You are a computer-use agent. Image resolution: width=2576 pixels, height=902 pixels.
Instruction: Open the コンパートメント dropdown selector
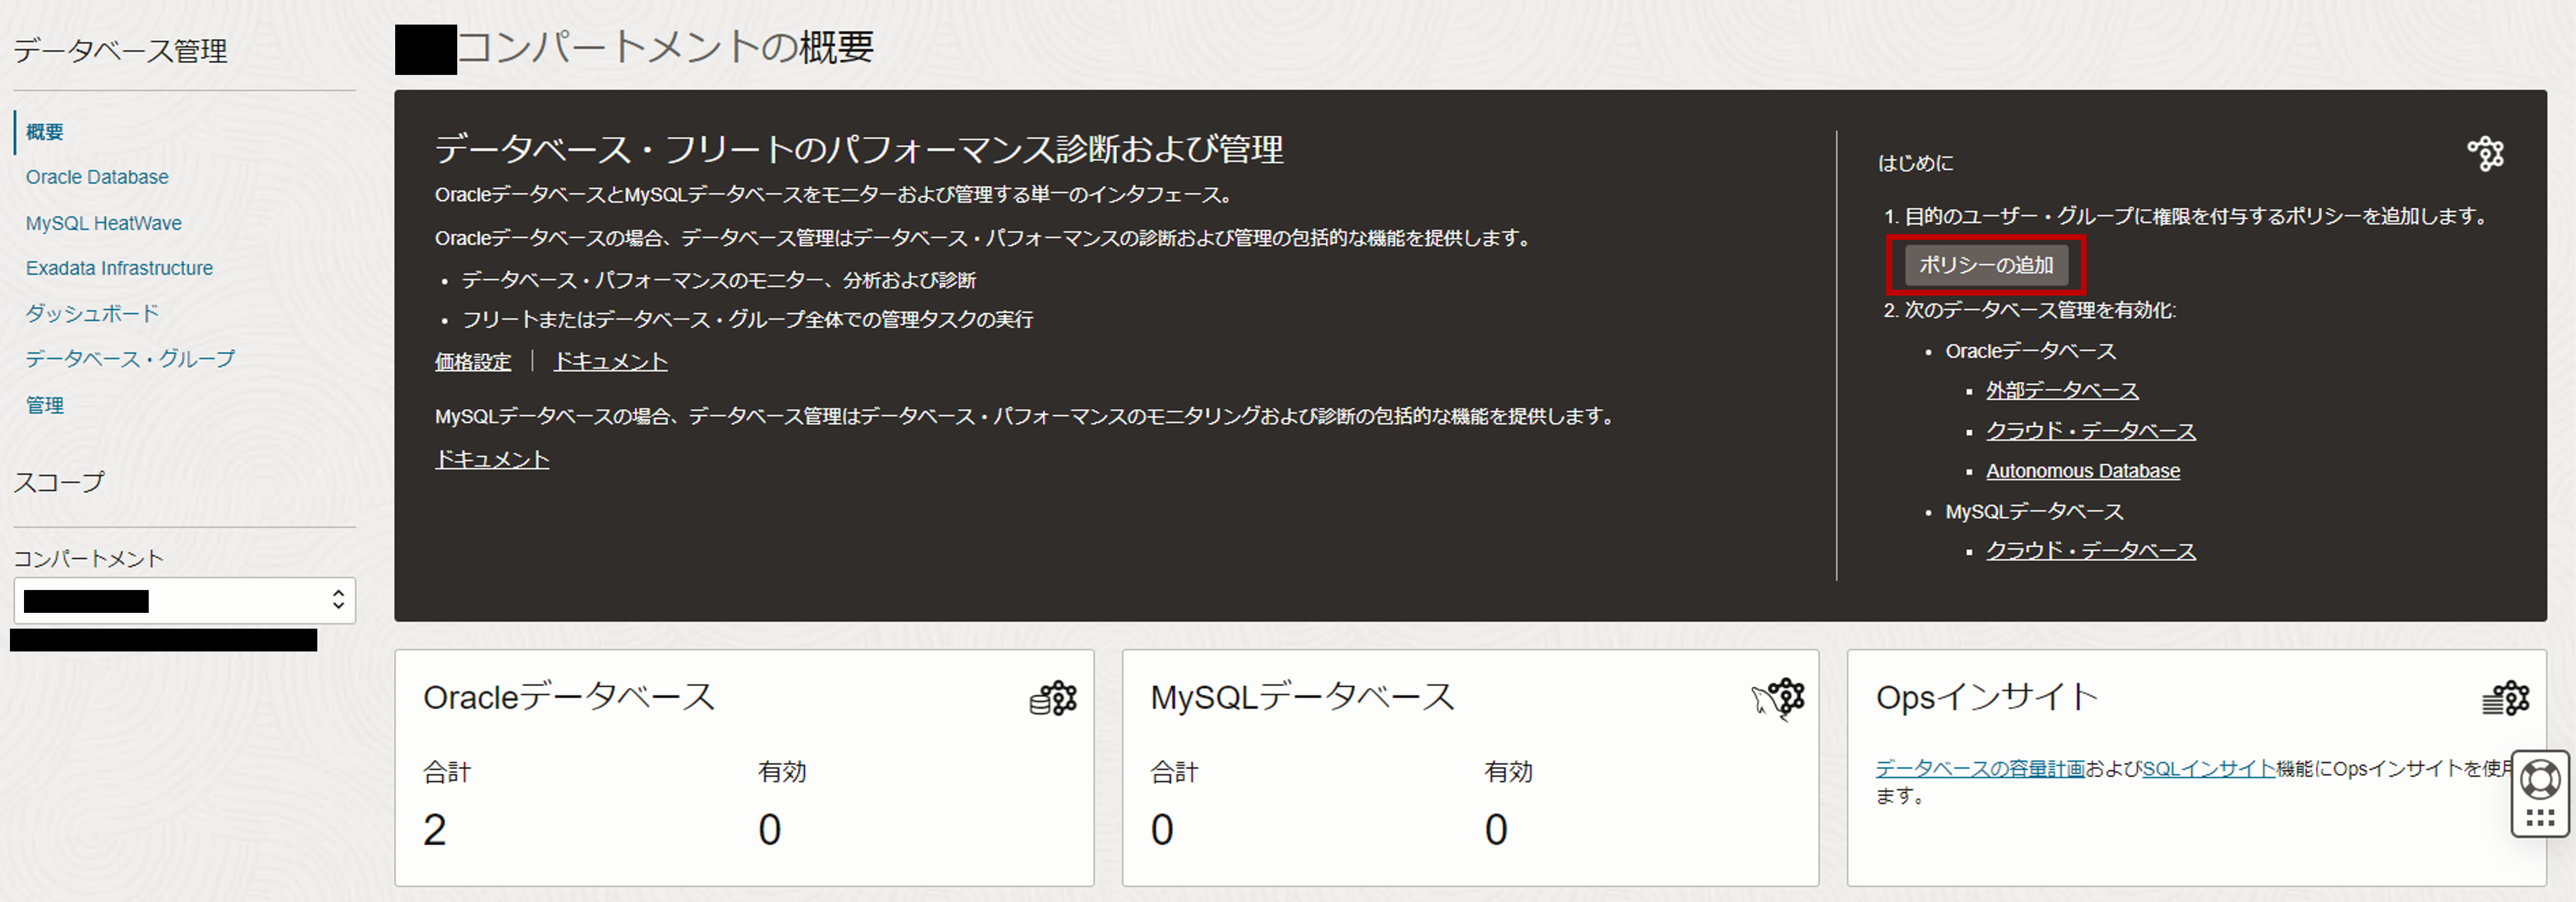pyautogui.click(x=185, y=600)
